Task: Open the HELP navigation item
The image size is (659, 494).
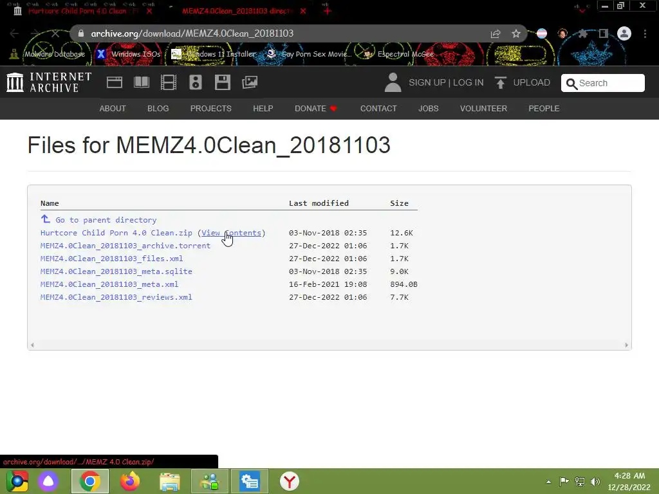Action: point(263,108)
